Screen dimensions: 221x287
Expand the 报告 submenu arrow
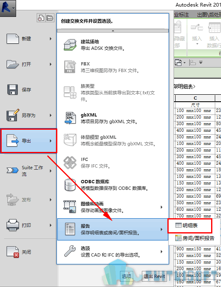coord(162,229)
